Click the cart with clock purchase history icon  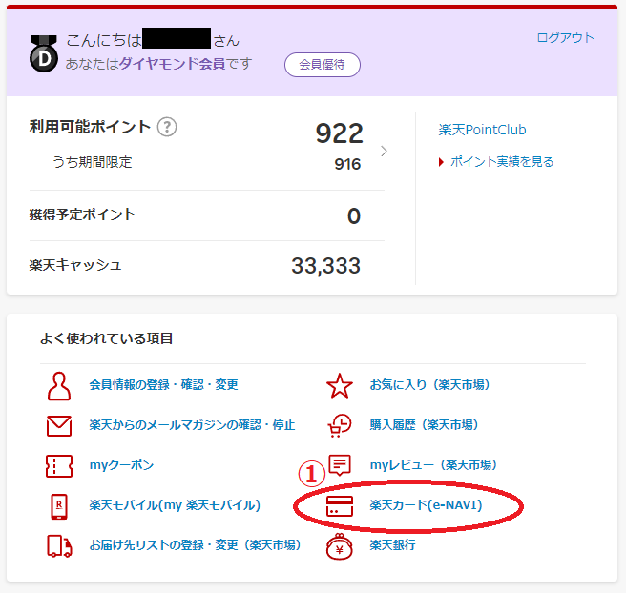point(340,425)
